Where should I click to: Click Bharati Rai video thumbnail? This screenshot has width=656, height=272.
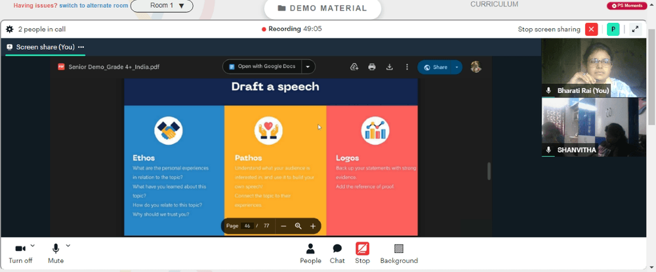(x=594, y=68)
